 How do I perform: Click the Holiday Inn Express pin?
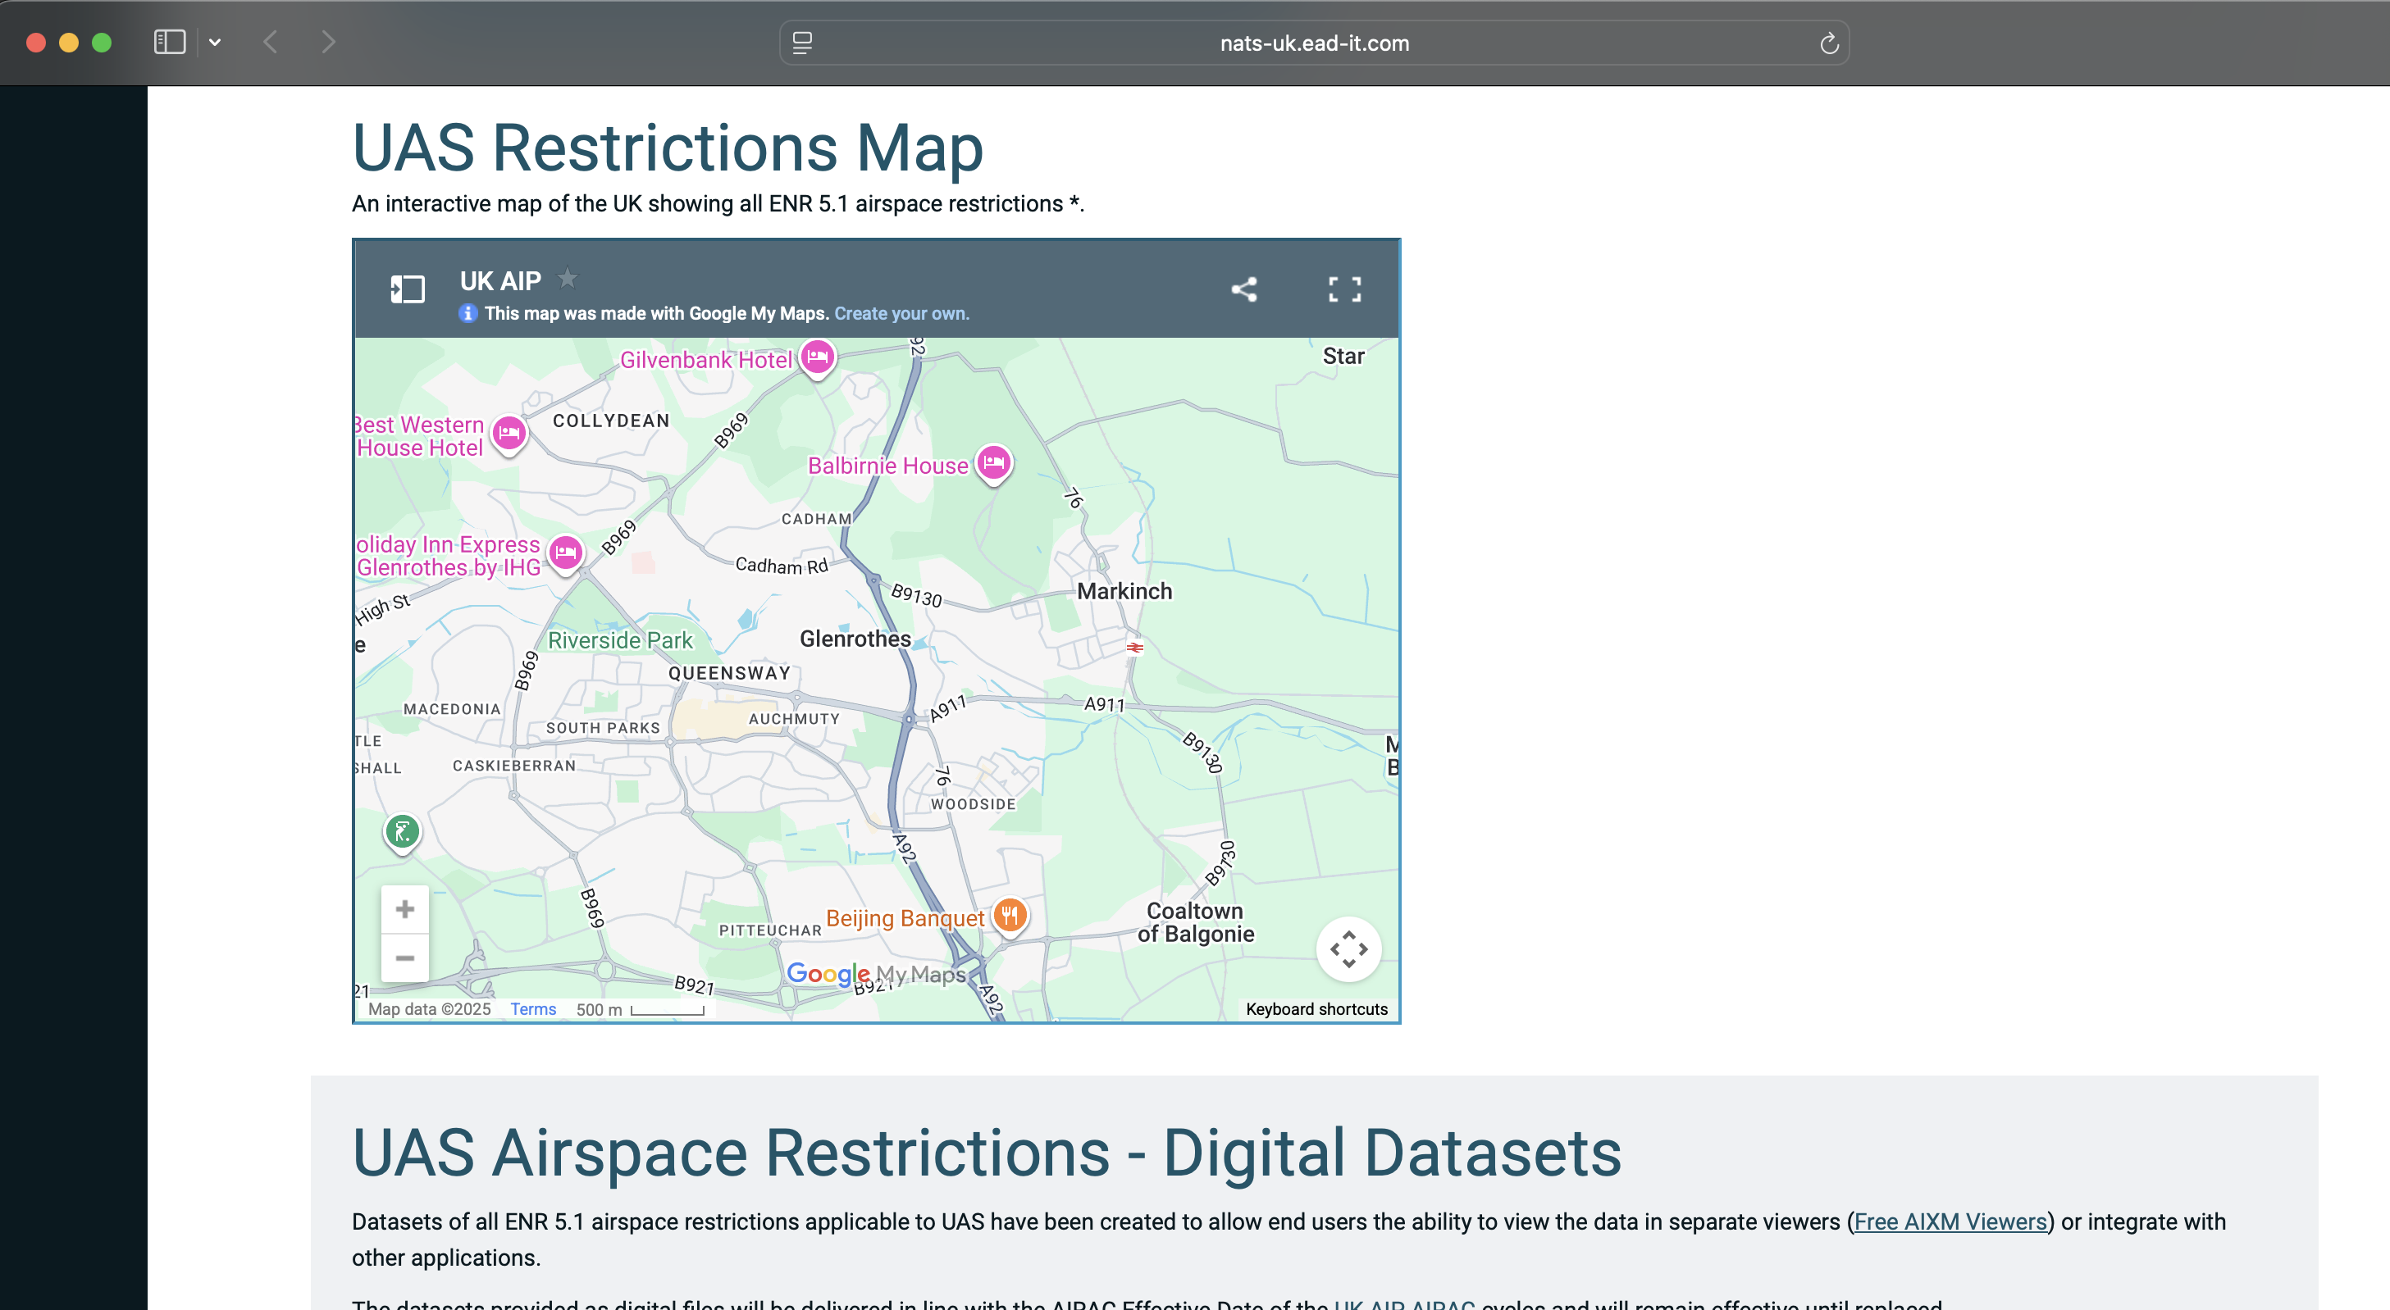(566, 553)
